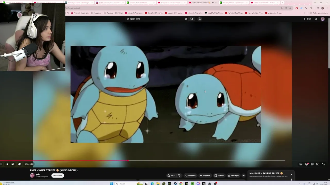Open Discord from the taskbar
This screenshot has height=185, width=330.
coord(198,184)
